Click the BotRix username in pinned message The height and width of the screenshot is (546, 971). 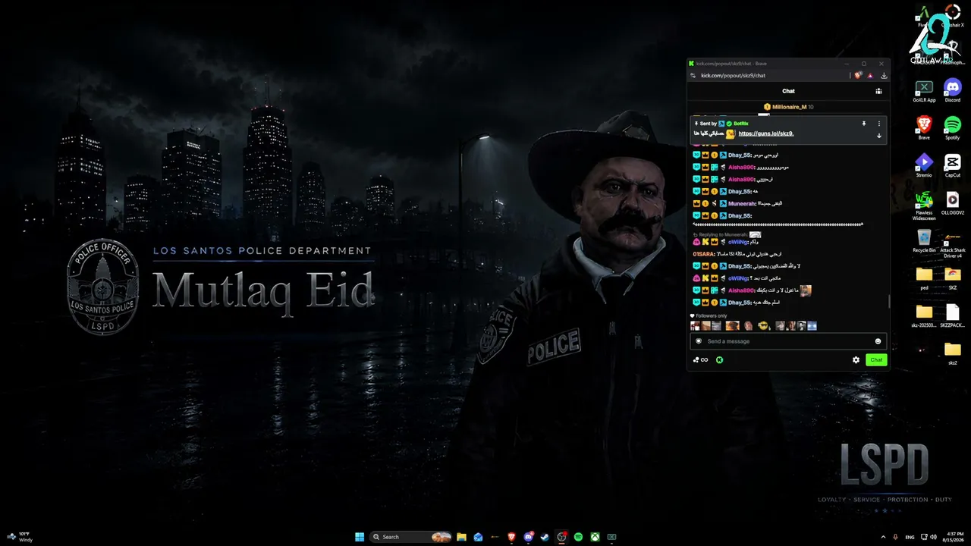click(741, 124)
